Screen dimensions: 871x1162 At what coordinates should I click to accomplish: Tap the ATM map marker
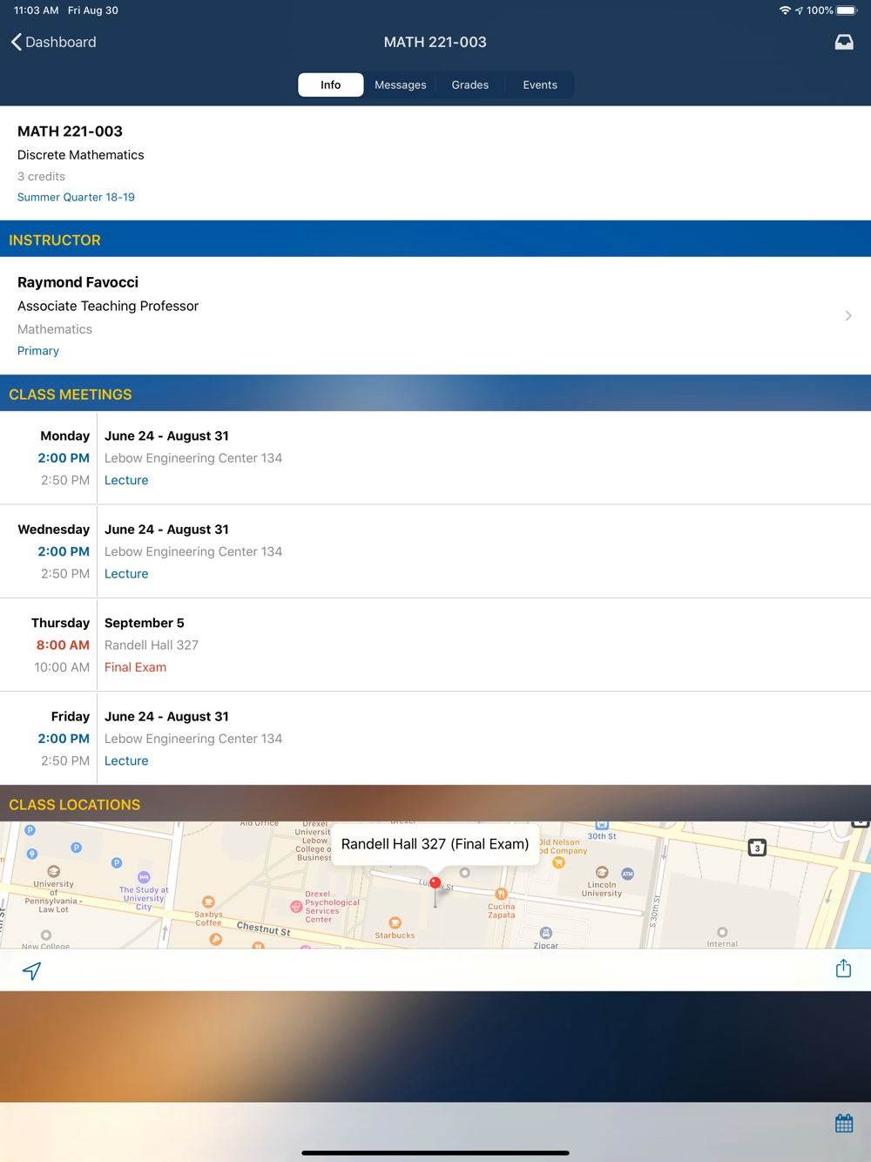627,874
